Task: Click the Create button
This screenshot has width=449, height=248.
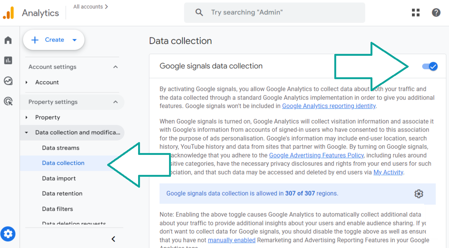Action: (54, 40)
